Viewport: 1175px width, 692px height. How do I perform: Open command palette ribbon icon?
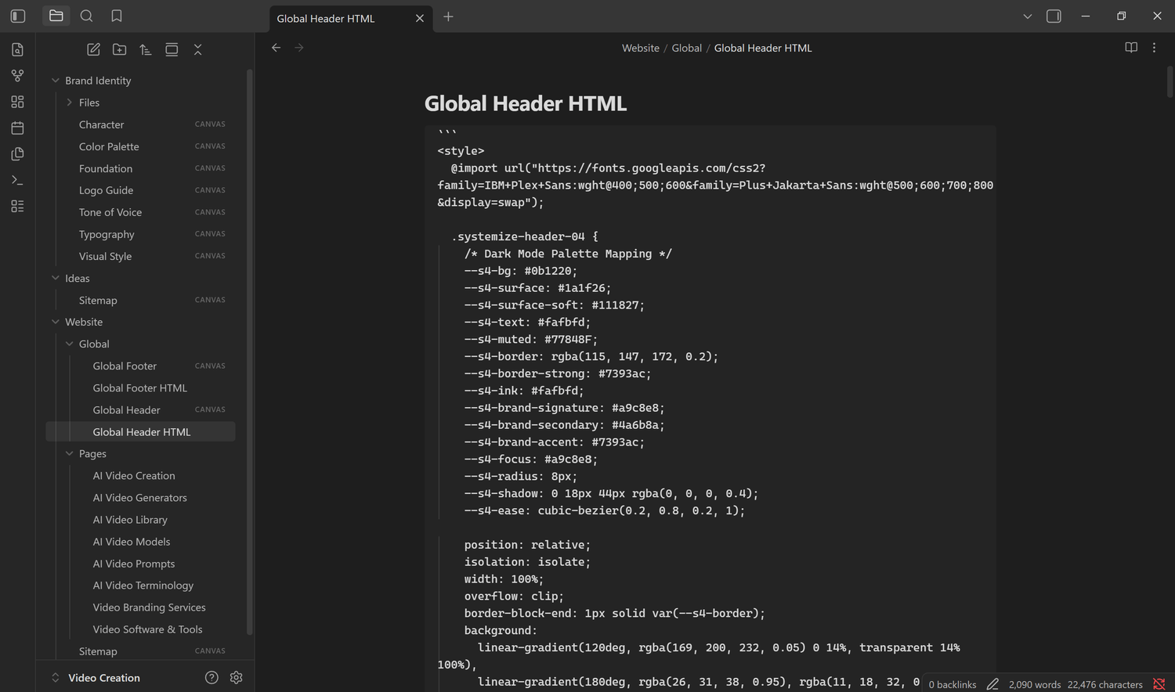[17, 180]
